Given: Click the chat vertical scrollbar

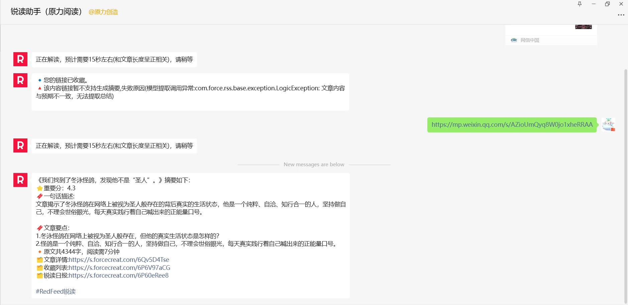Looking at the screenshot, I should [626, 186].
